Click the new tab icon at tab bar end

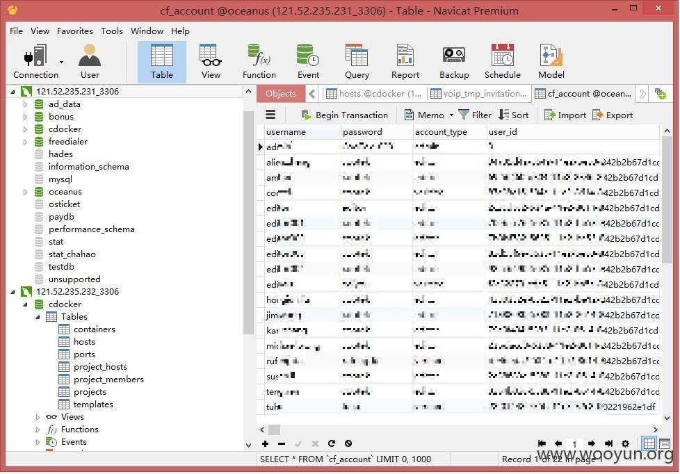660,93
